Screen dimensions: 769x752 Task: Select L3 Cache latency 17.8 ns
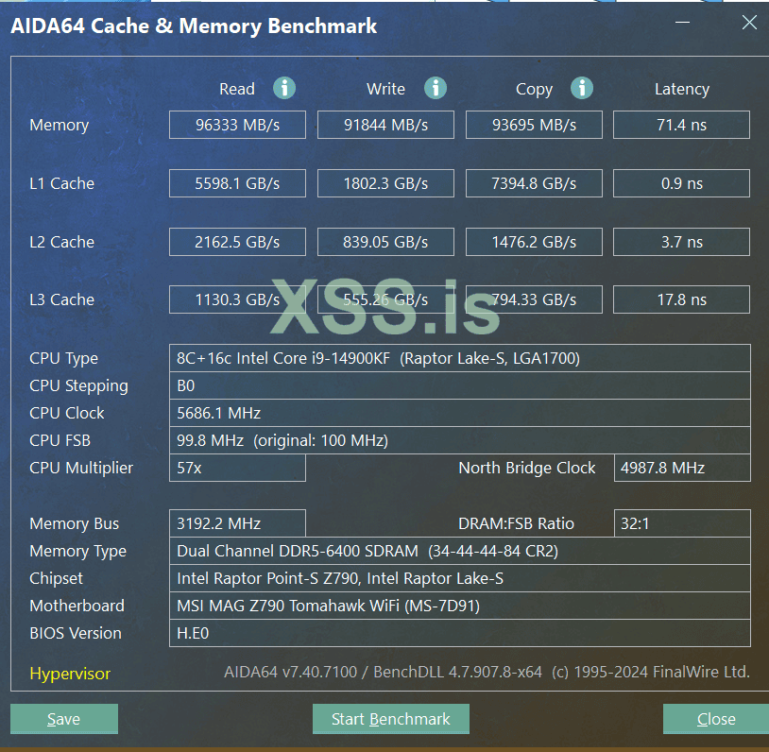pyautogui.click(x=682, y=299)
